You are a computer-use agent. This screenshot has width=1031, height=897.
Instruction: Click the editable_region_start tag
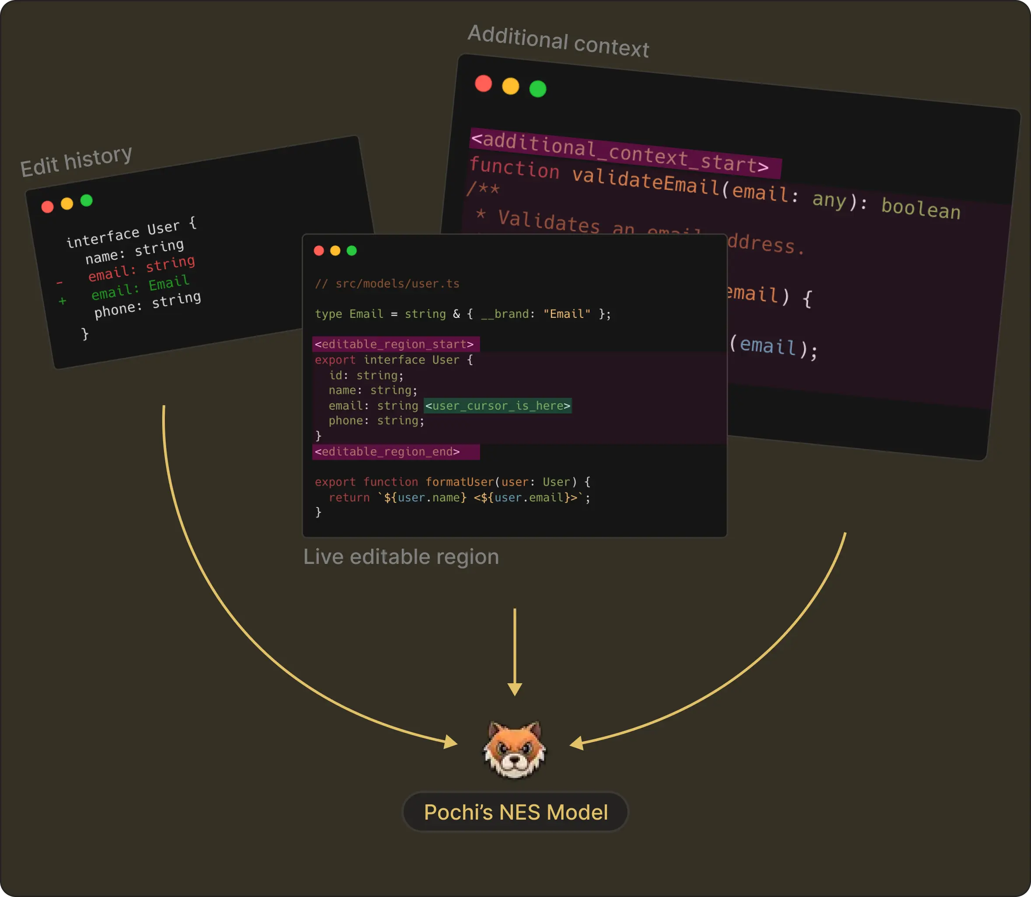click(x=394, y=344)
